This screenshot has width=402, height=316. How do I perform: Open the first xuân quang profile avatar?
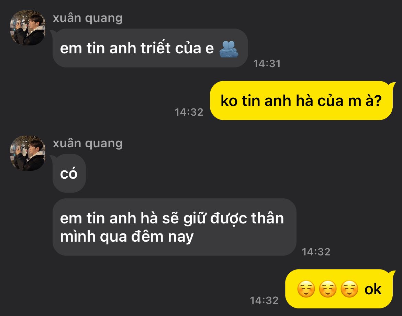coord(28,28)
